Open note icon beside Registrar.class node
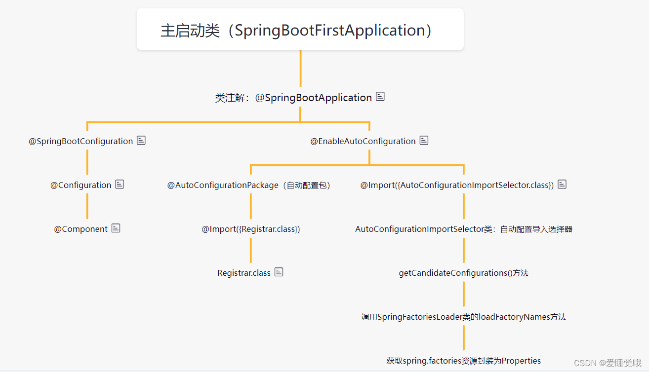Image resolution: width=649 pixels, height=372 pixels. pyautogui.click(x=279, y=272)
